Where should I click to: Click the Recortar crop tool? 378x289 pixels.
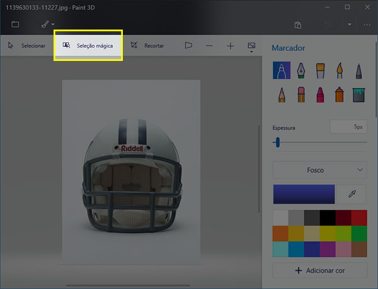point(147,45)
